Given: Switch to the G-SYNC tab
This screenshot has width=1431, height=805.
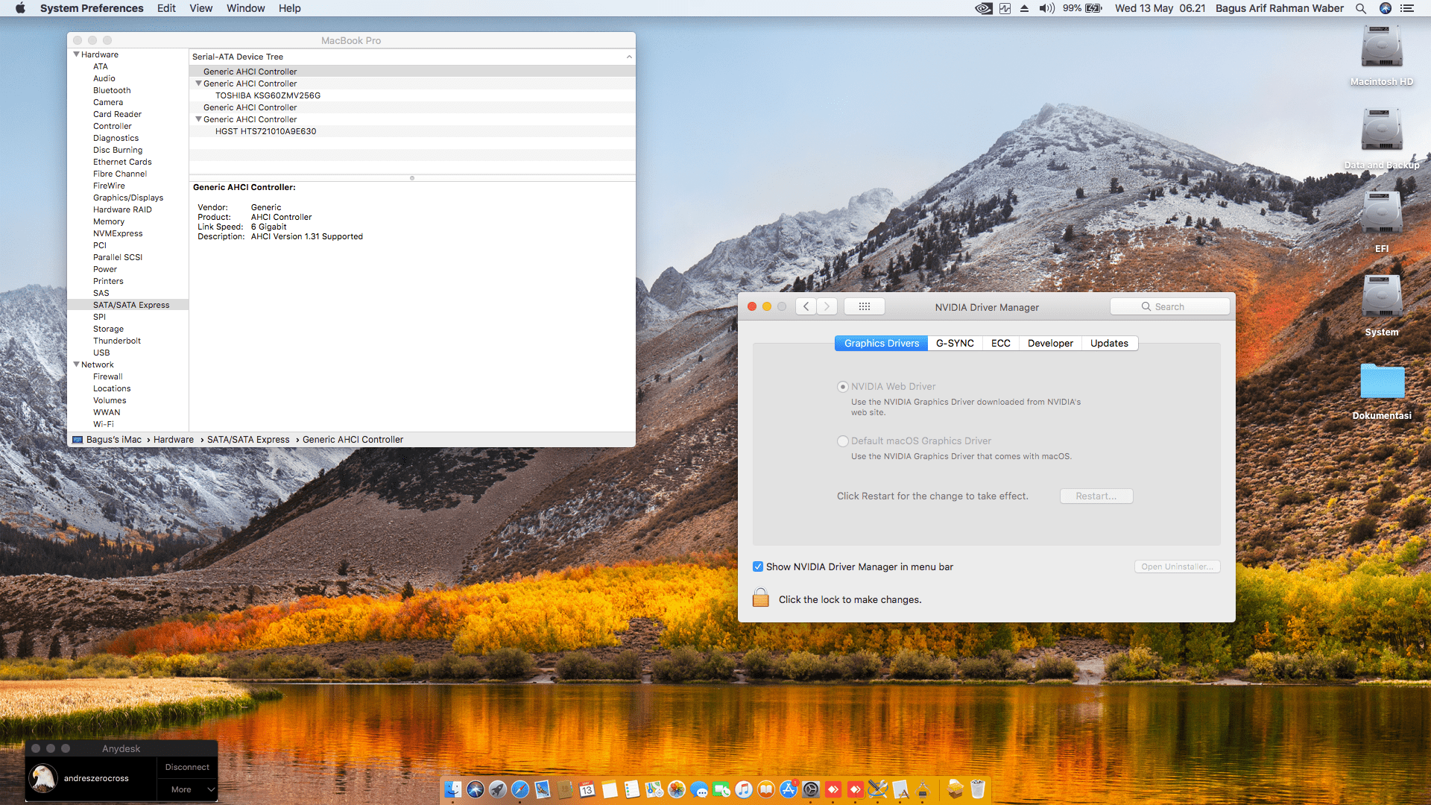Looking at the screenshot, I should (955, 343).
